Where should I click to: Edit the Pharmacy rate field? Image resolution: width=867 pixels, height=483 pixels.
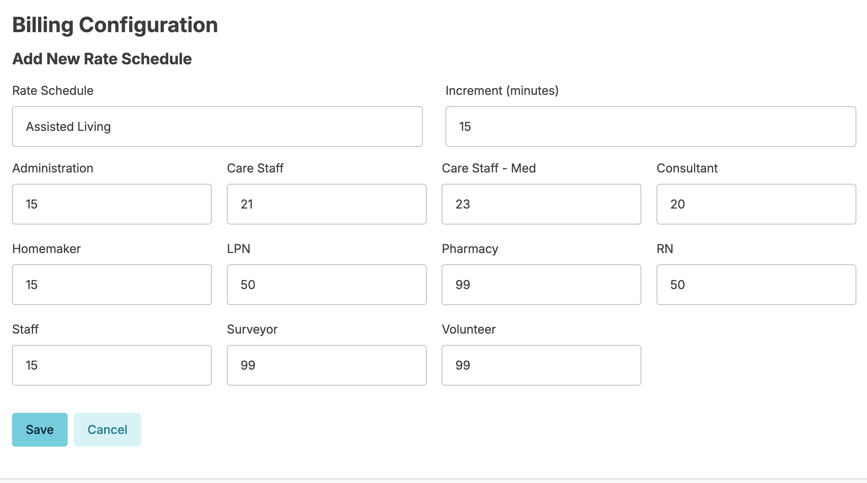point(541,285)
